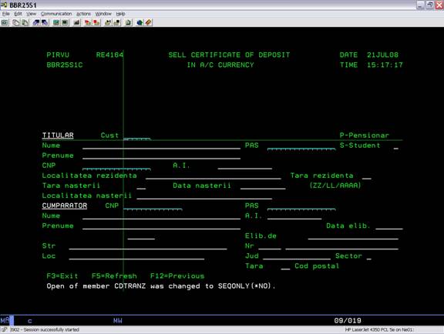Image resolution: width=444 pixels, height=334 pixels.
Task: Focus the TITULAR Prenume input field
Action: click(161, 155)
